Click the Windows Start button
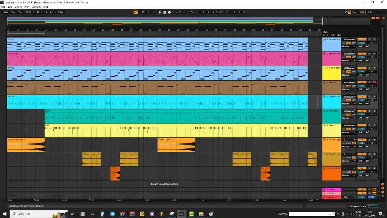 click(x=5, y=214)
